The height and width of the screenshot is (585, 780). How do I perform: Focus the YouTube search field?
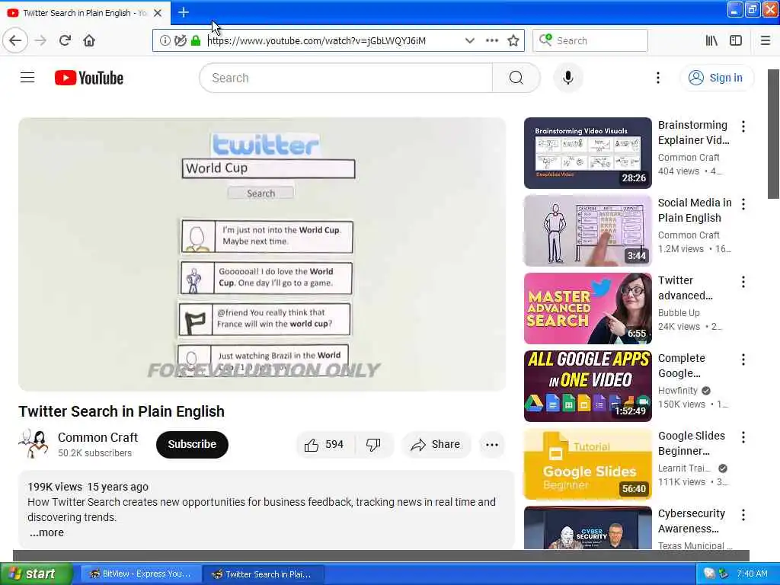(346, 78)
